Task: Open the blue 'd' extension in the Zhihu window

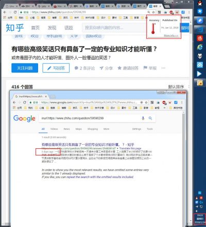Action: pos(183,12)
